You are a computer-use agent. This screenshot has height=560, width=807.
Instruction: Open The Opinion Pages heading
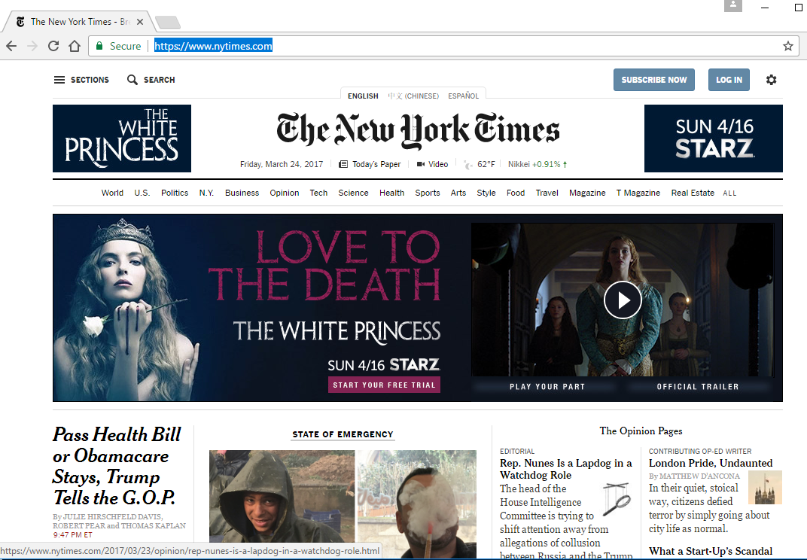(641, 431)
